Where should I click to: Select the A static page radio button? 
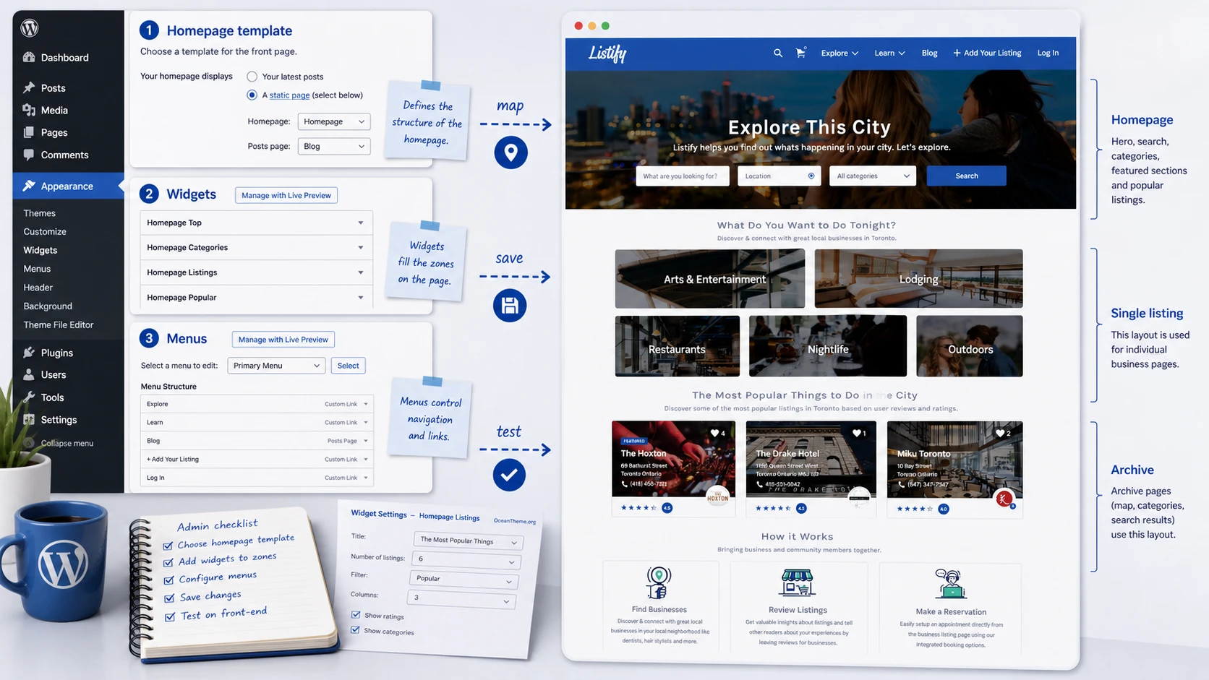coord(252,95)
